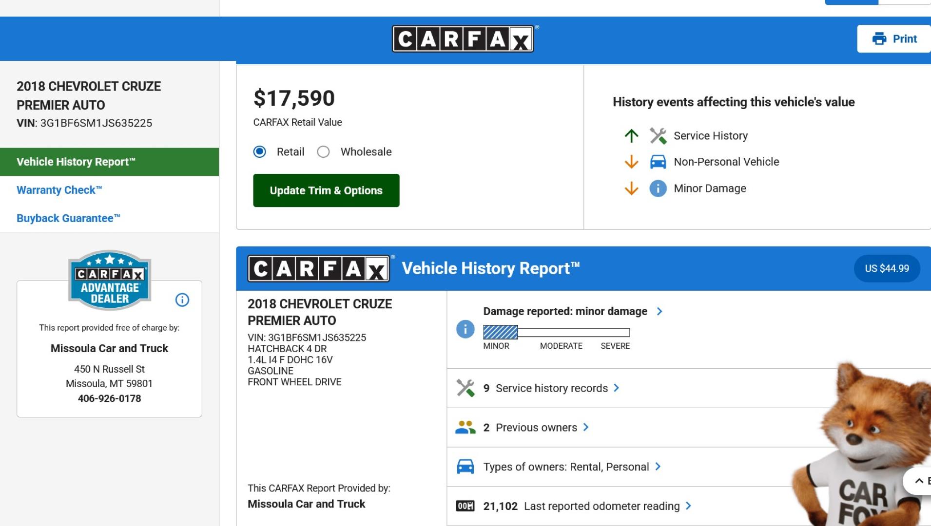Click the orange down arrow for Non-Personal Vehicle
The width and height of the screenshot is (931, 526).
click(631, 162)
